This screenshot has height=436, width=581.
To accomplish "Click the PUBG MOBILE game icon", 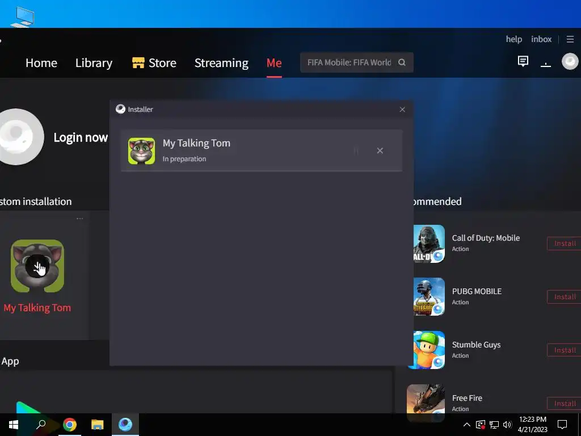I will point(429,296).
